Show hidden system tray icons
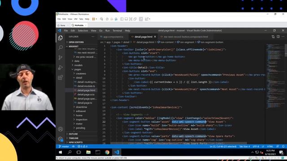This screenshot has height=161, width=287. tap(252, 152)
